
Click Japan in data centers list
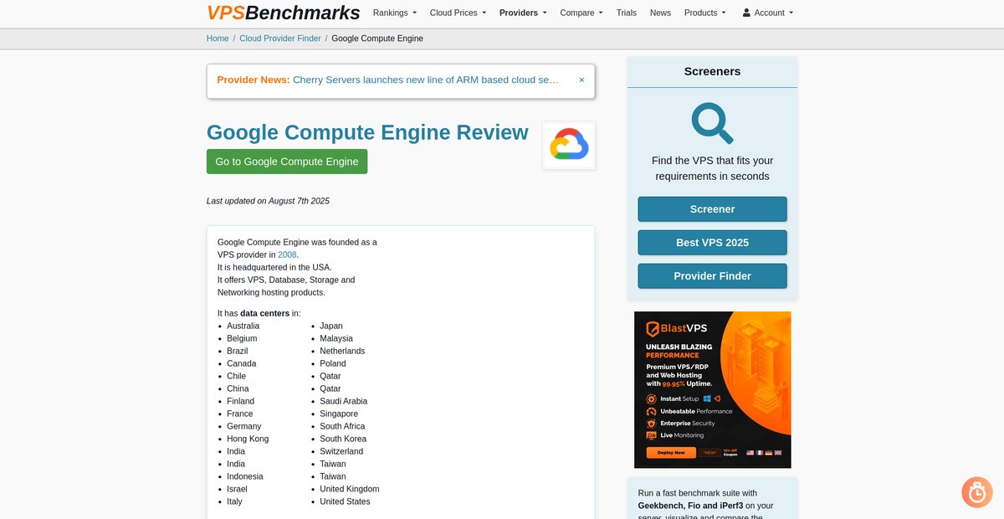click(331, 326)
